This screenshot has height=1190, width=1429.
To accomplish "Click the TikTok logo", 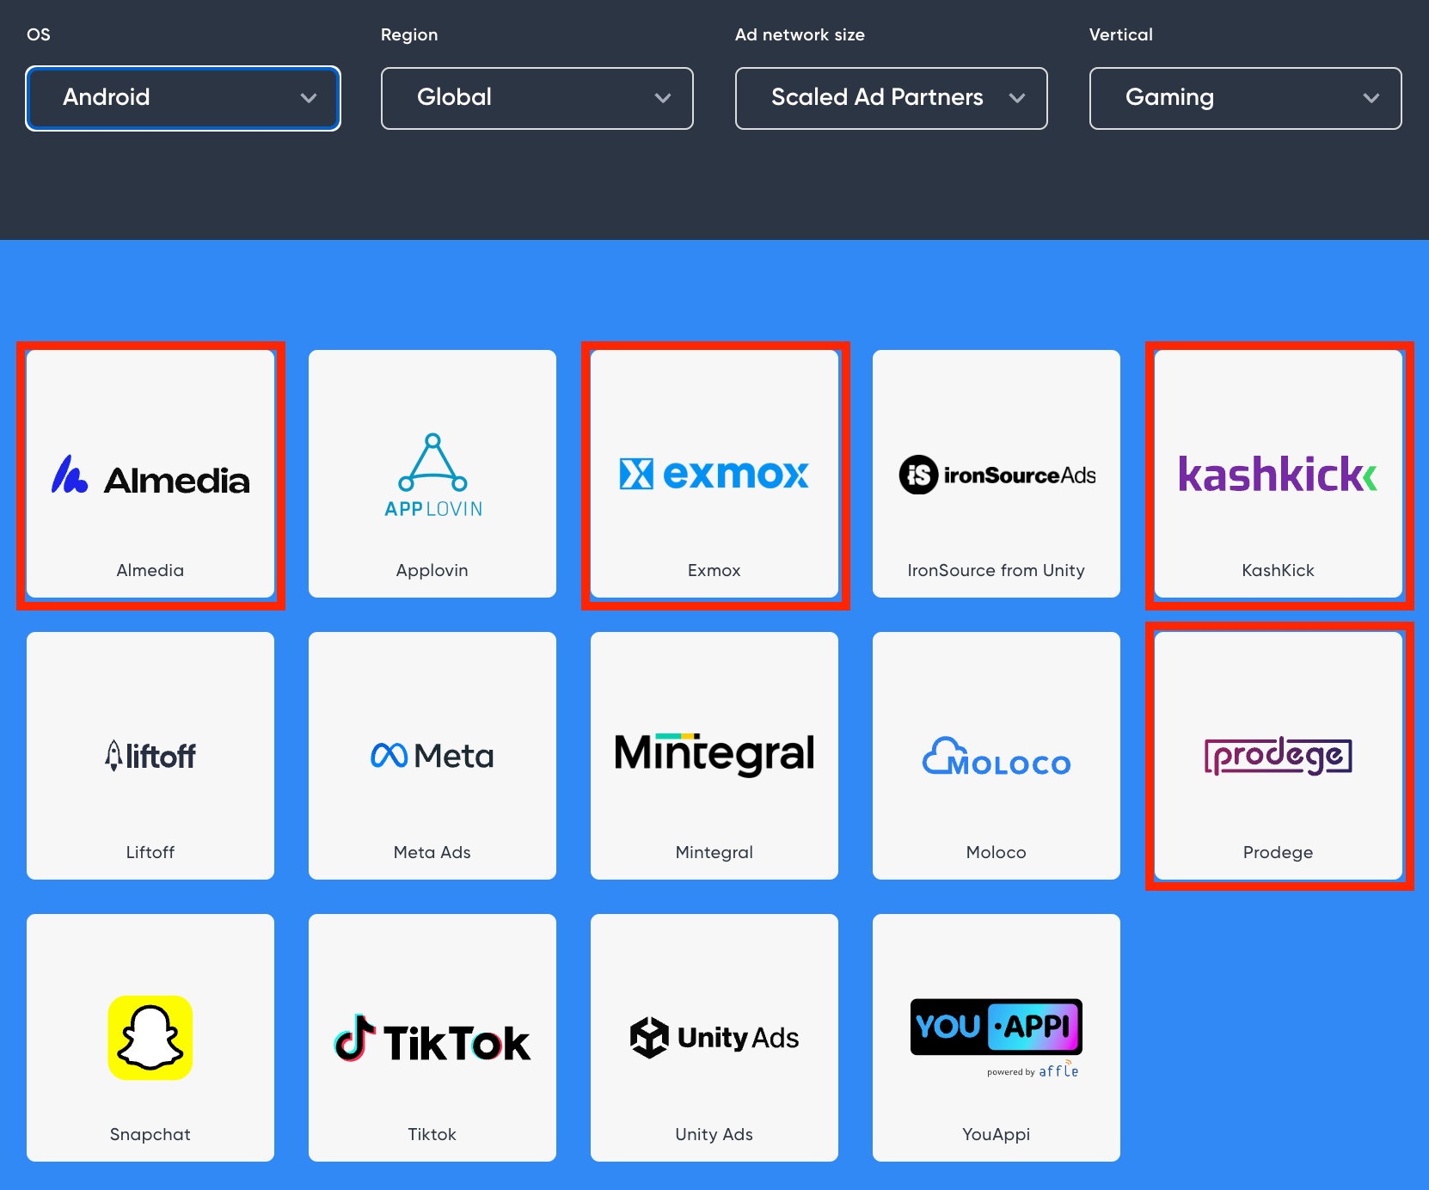I will point(432,1039).
